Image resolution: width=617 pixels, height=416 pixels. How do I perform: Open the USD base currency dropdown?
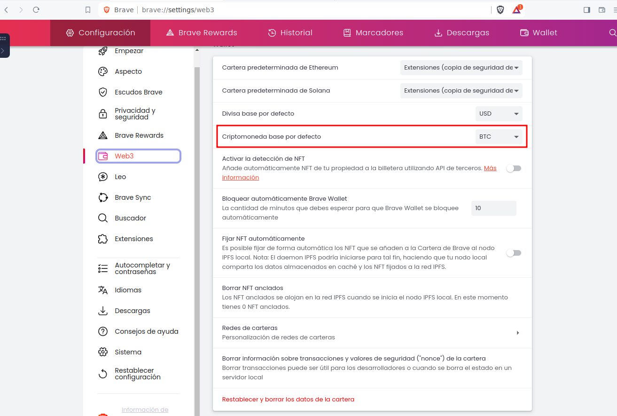[499, 114]
